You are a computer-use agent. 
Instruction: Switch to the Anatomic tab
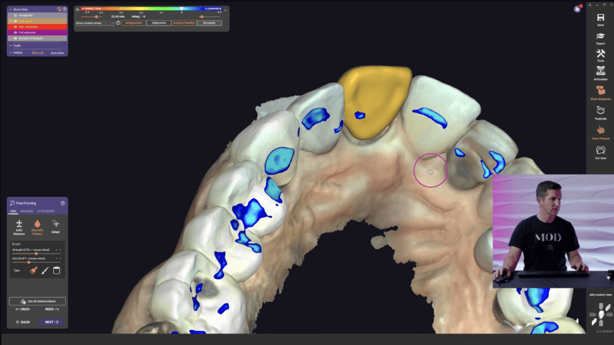tap(26, 211)
